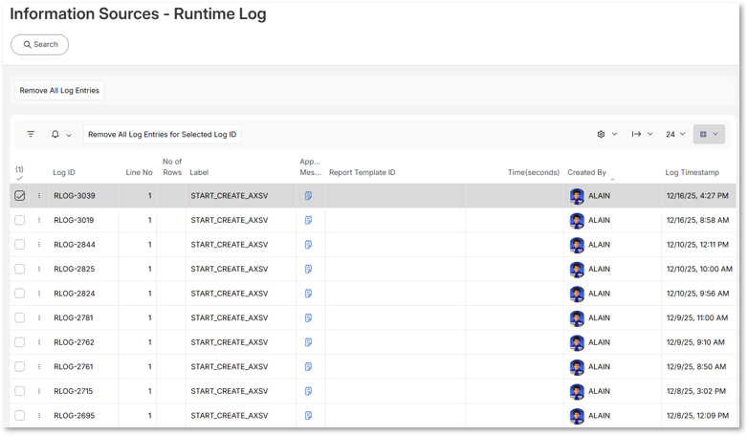The height and width of the screenshot is (436, 748).
Task: Click the Time(seconds) column header
Action: pos(534,172)
